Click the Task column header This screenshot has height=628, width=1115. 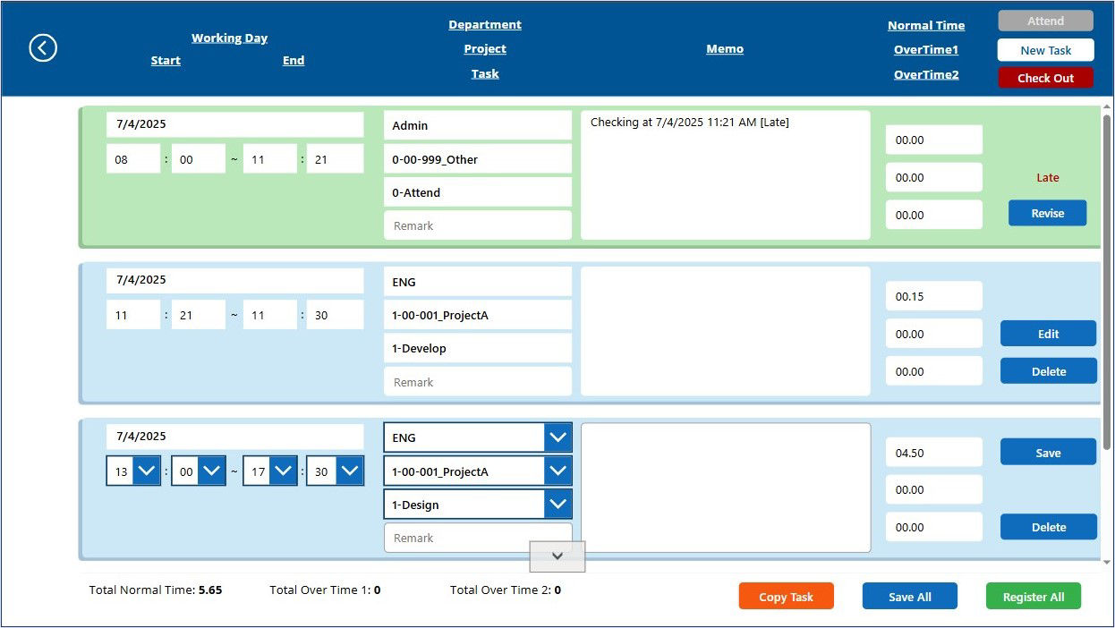[485, 74]
